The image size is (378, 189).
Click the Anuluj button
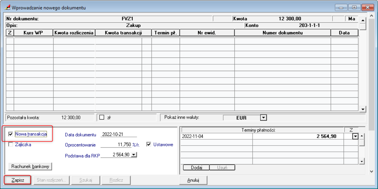193,180
